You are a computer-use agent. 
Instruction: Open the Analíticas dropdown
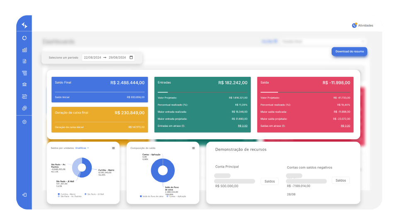[x=82, y=148]
